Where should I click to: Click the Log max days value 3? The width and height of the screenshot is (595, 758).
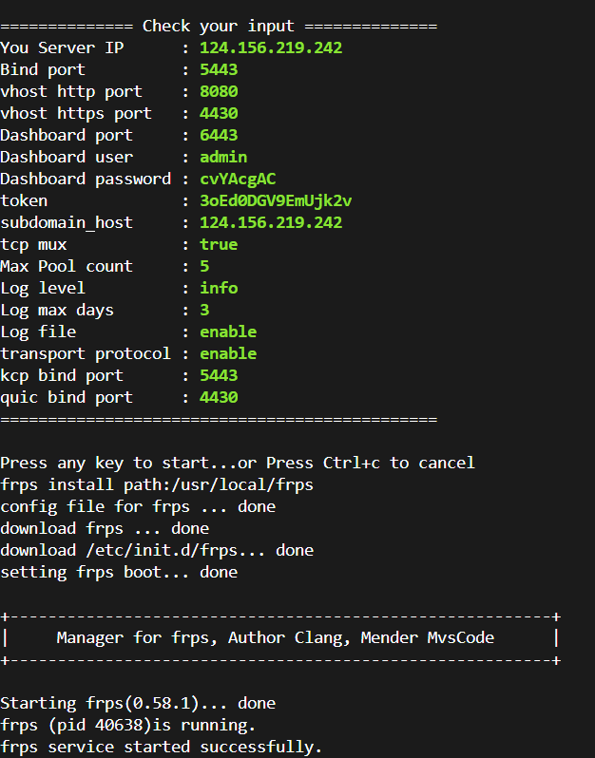point(204,310)
